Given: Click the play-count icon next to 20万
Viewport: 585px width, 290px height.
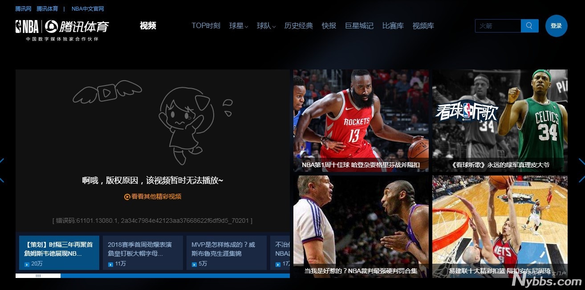Looking at the screenshot, I should pyautogui.click(x=27, y=264).
